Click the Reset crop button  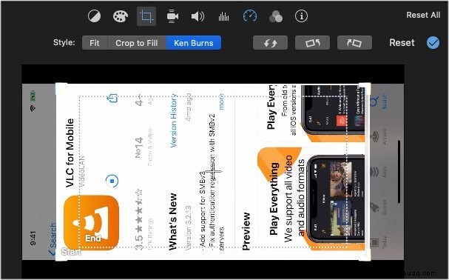click(x=402, y=43)
